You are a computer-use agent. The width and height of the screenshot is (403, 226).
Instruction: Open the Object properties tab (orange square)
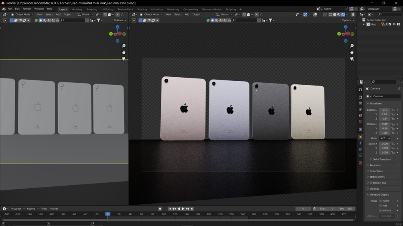point(360,137)
